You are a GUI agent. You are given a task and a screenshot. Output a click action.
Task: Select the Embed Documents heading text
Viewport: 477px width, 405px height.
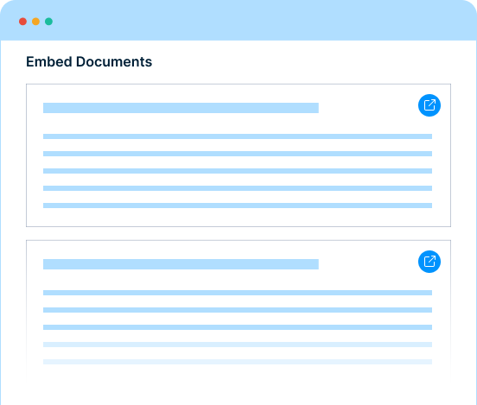[x=89, y=61]
